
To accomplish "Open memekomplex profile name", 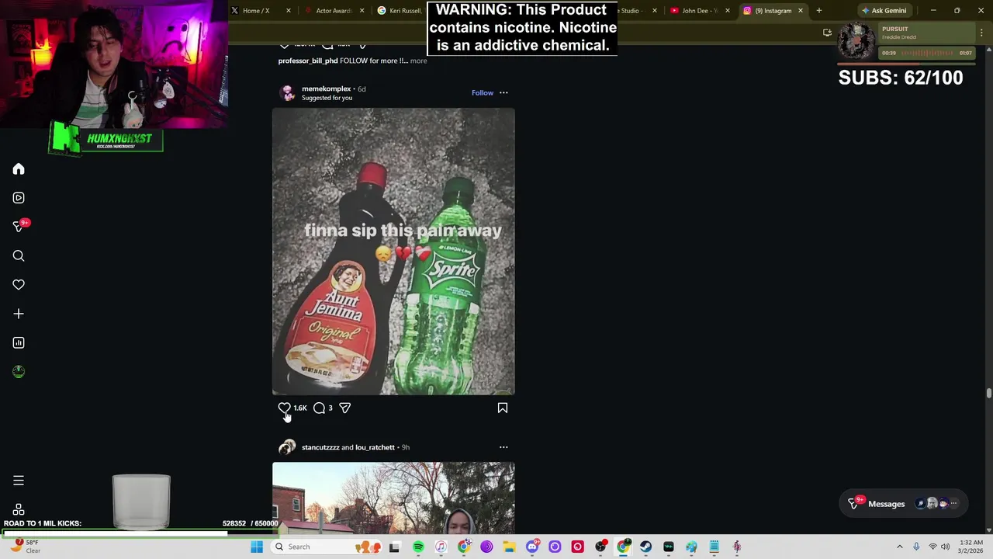I will click(x=326, y=89).
